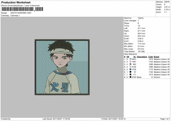Click the 'Code' column header
This screenshot has width=171, height=121.
(150, 57)
